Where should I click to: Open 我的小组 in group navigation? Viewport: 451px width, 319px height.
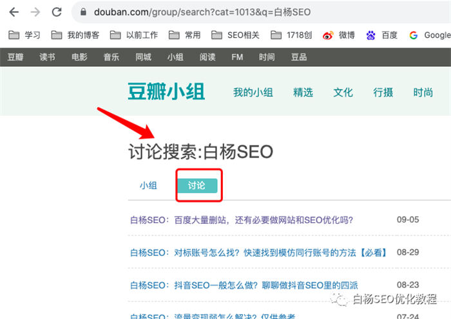click(253, 93)
